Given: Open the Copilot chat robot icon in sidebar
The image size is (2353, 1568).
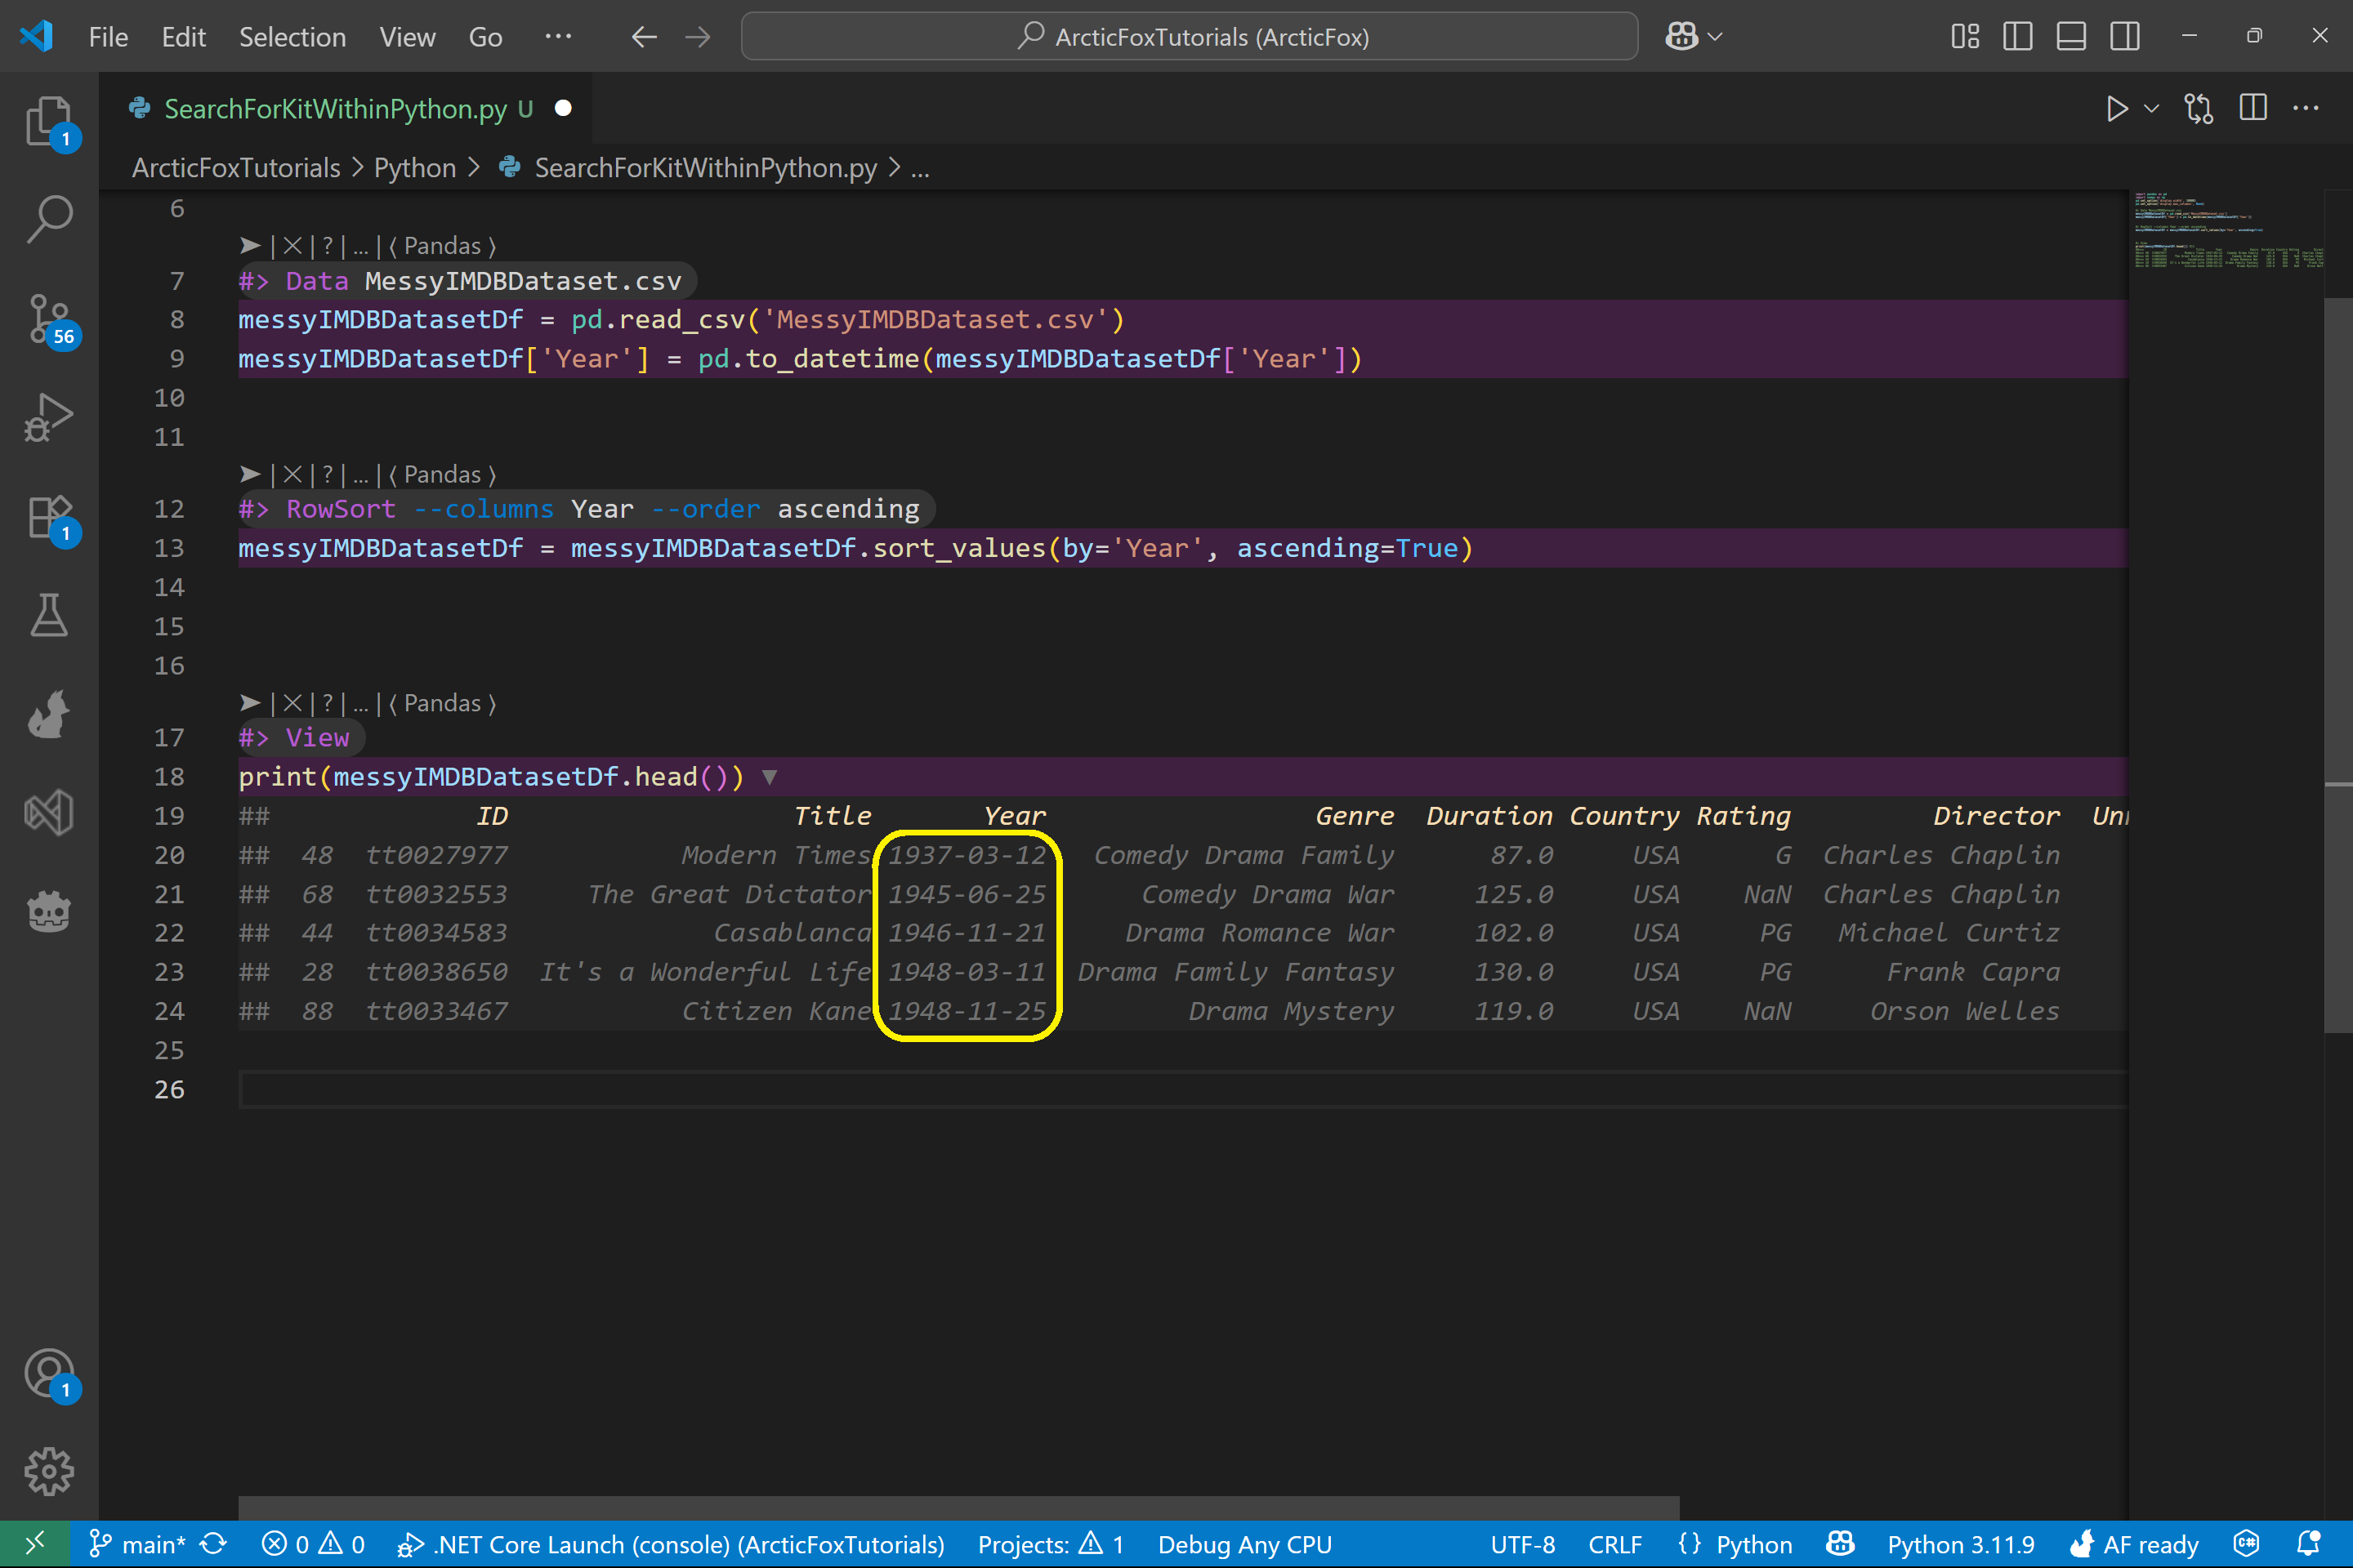Looking at the screenshot, I should [48, 912].
